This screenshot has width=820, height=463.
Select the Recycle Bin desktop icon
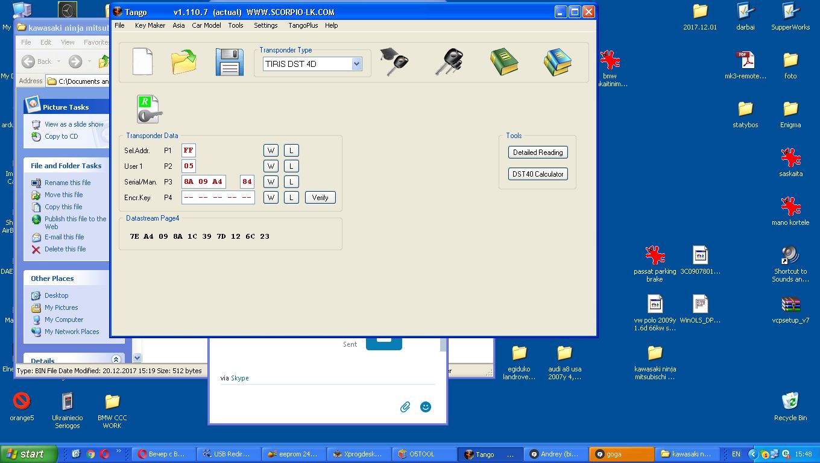790,406
